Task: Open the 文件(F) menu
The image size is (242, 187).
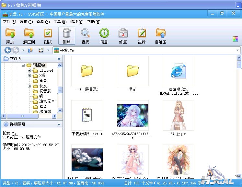Action: point(9,22)
